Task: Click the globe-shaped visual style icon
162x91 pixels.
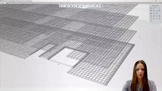Action: click(66, 6)
